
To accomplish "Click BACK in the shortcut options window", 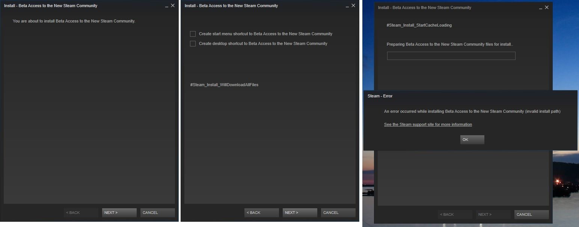I will point(261,213).
